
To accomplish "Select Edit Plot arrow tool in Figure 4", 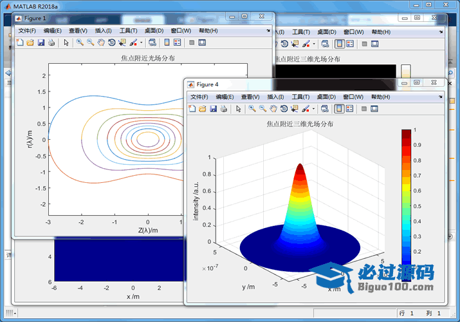I will 239,109.
